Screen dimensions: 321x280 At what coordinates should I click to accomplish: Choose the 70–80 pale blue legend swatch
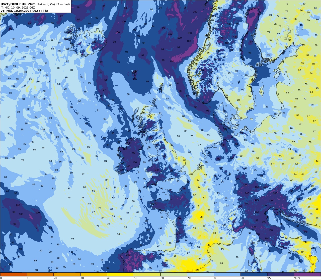click(200, 274)
